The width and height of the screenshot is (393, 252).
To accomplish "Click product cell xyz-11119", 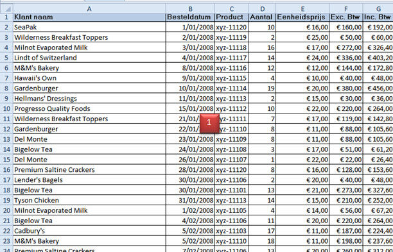I will coord(232,37).
